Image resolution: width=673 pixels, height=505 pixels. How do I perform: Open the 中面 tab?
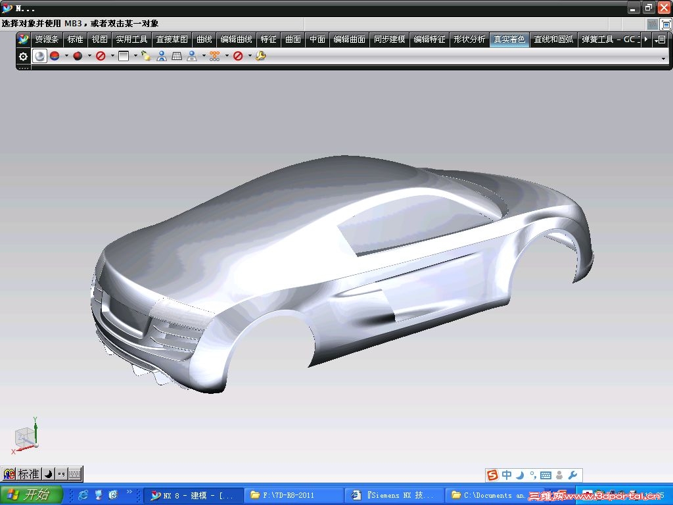317,39
